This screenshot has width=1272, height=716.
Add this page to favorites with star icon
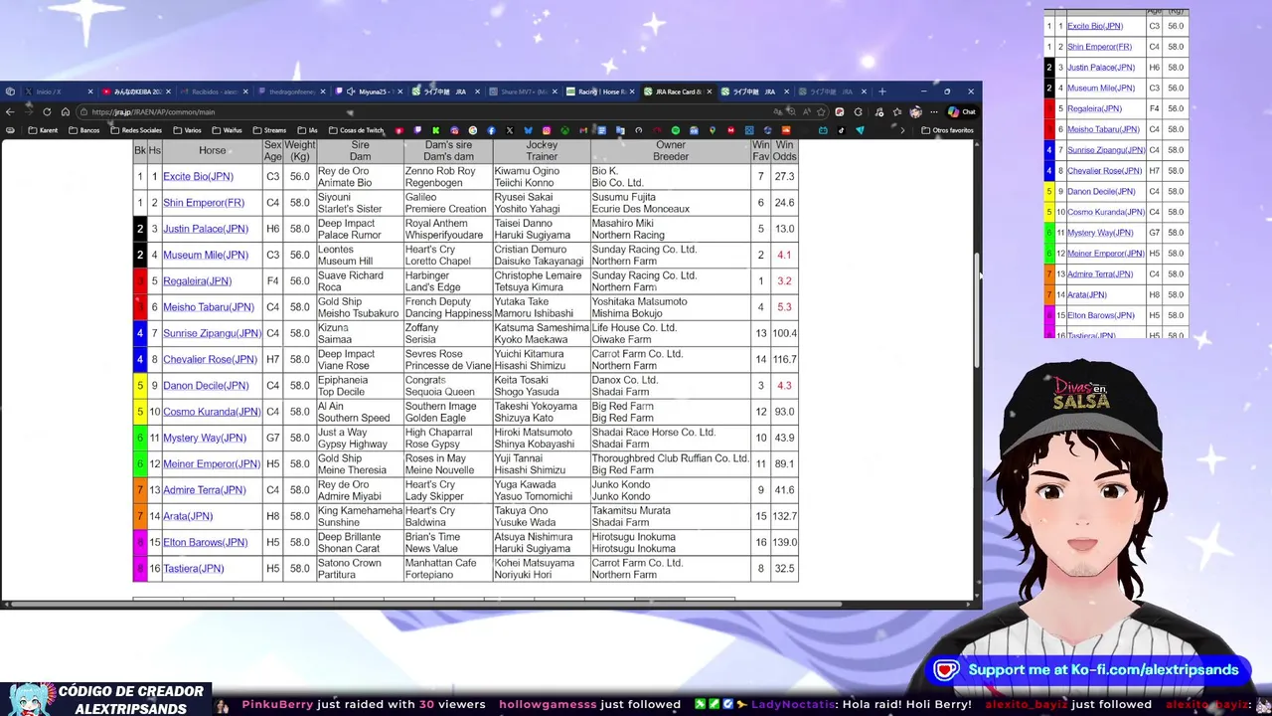(x=821, y=111)
